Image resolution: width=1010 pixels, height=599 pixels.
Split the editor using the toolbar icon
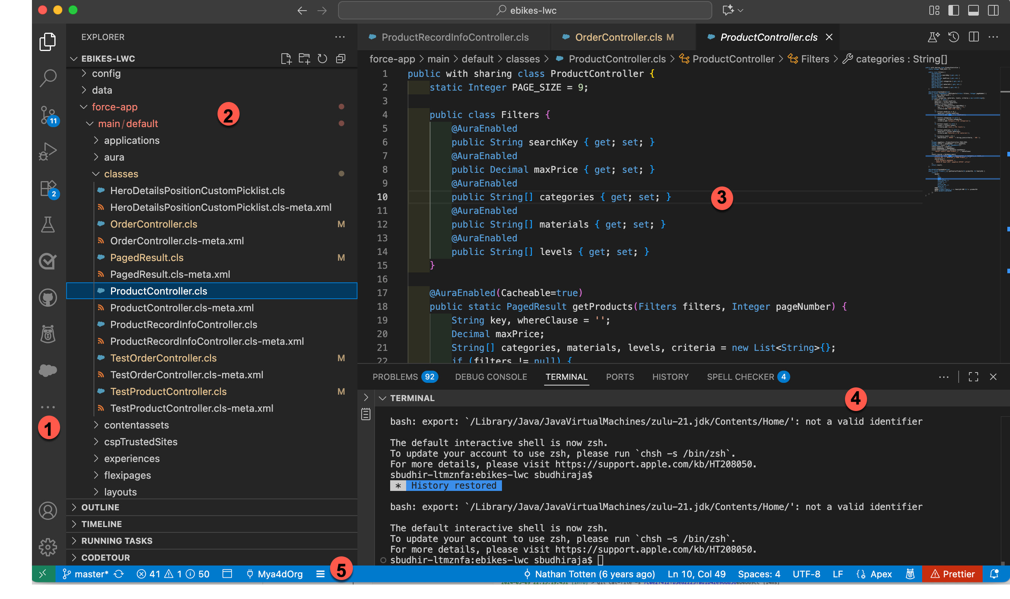coord(973,37)
